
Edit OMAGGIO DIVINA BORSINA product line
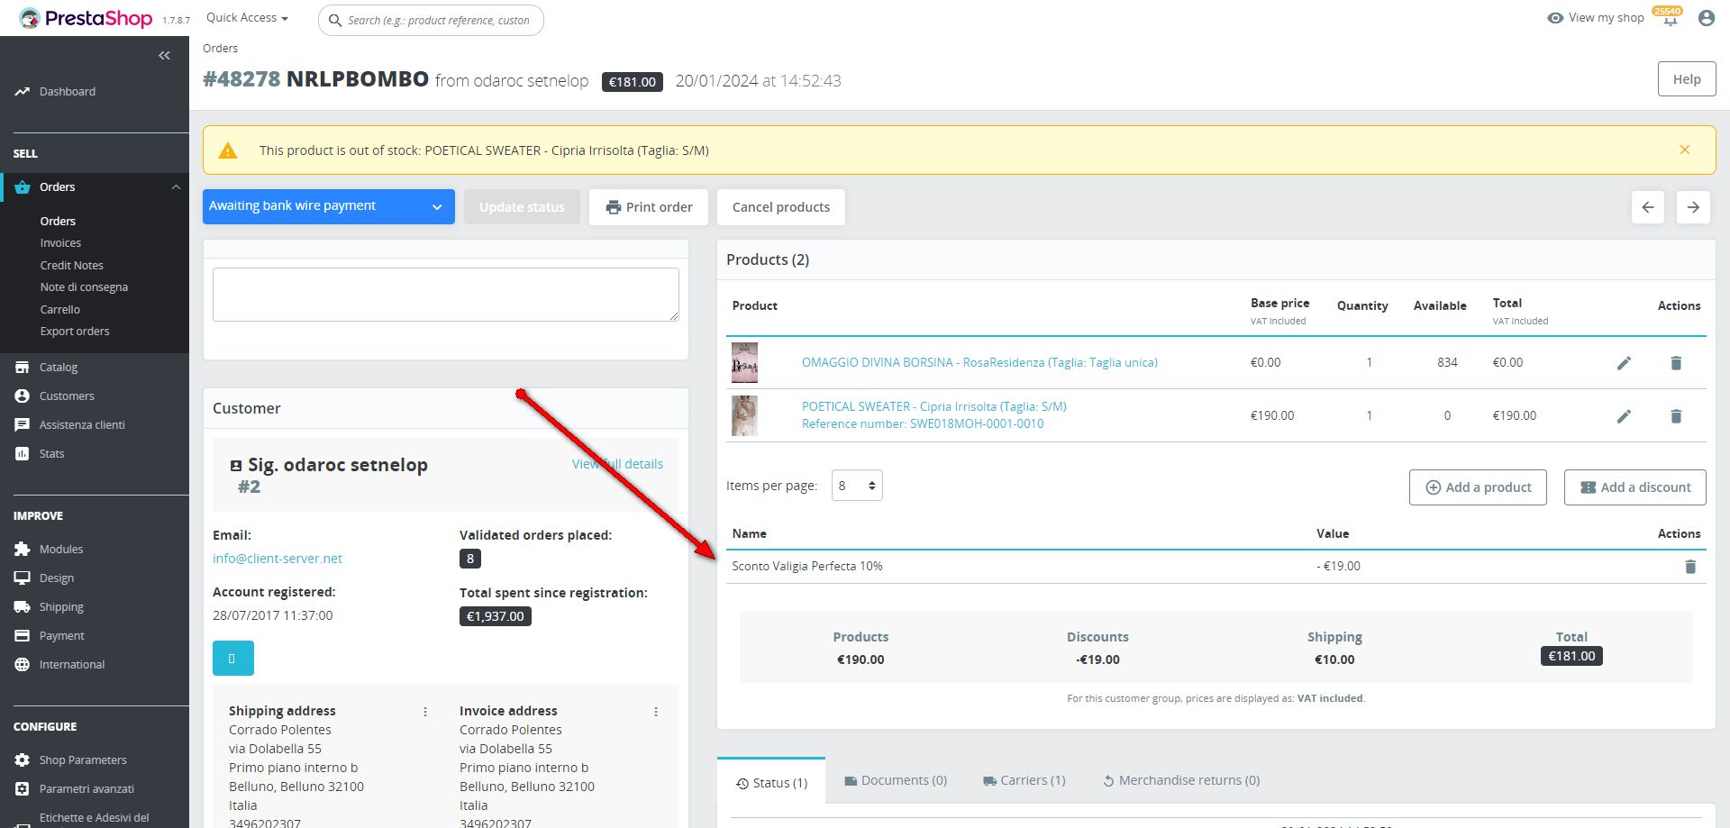(x=1624, y=363)
